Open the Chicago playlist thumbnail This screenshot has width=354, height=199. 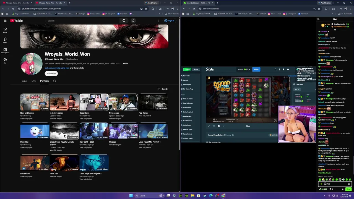point(123,131)
